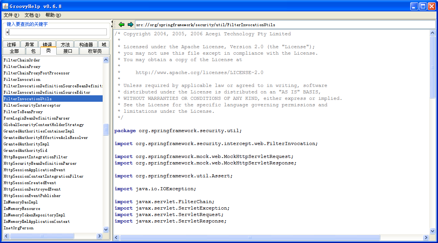Switch to the 构造器 tab
Viewport: 438px width, 243px height.
point(86,44)
